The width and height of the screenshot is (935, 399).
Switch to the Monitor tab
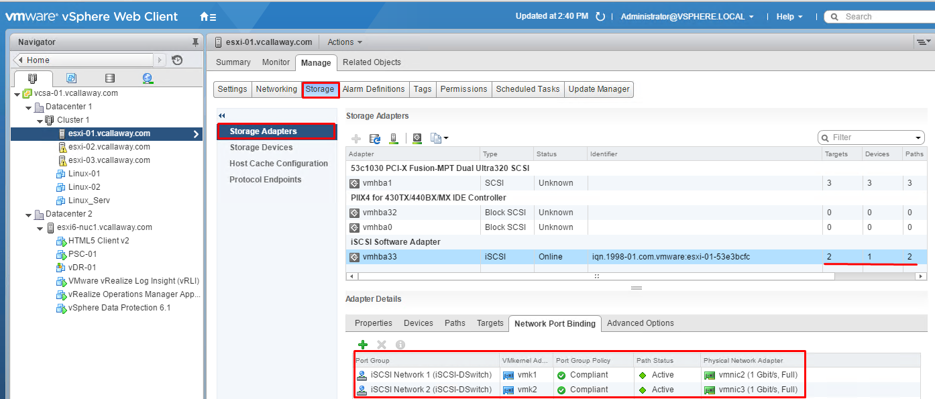276,62
